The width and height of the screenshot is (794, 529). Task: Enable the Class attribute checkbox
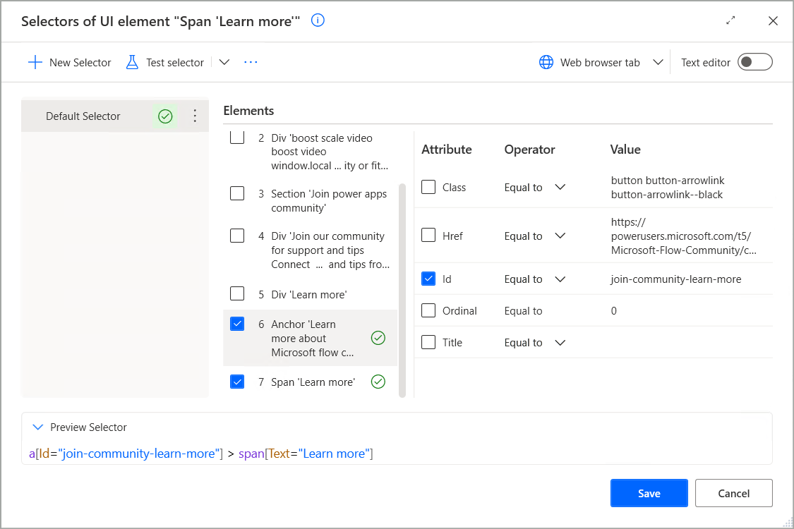click(428, 186)
